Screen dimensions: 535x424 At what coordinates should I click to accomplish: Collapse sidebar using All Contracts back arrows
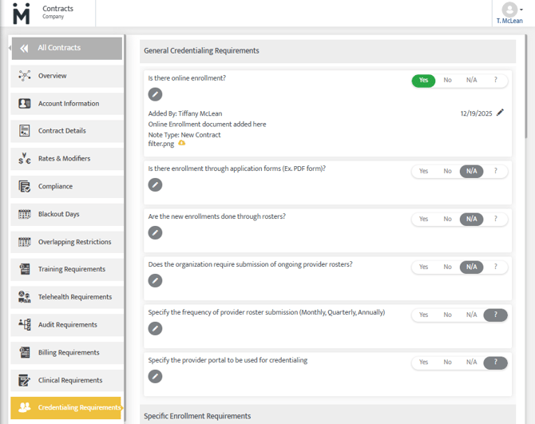click(24, 48)
